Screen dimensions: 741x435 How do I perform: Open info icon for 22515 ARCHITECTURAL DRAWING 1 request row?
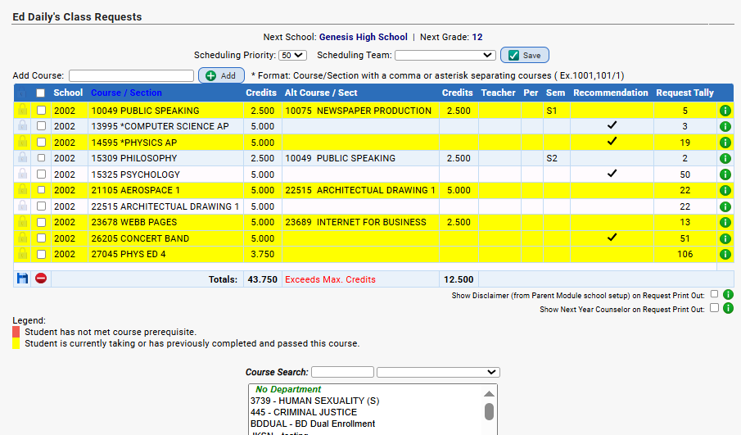725,206
